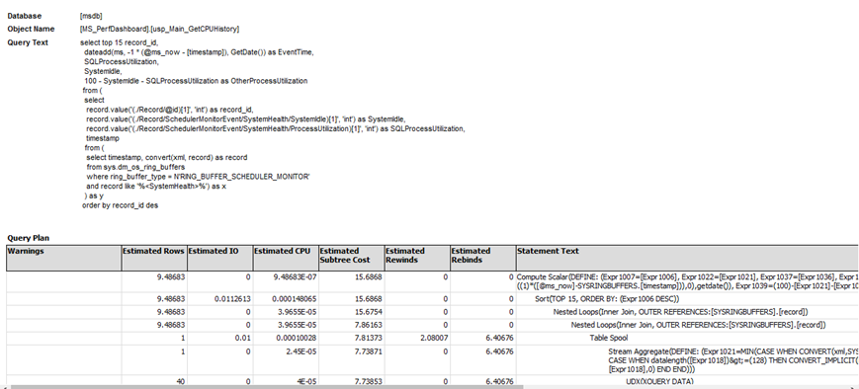Click the Statement Text column header
This screenshot has width=859, height=389.
pyautogui.click(x=687, y=259)
